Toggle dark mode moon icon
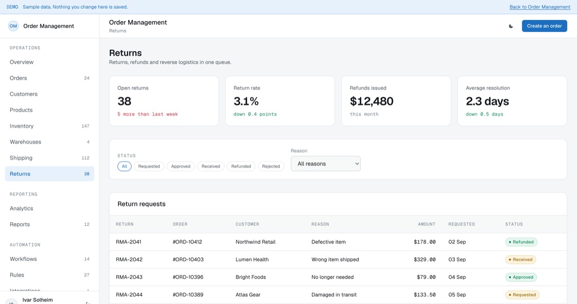This screenshot has height=304, width=577. tap(511, 26)
